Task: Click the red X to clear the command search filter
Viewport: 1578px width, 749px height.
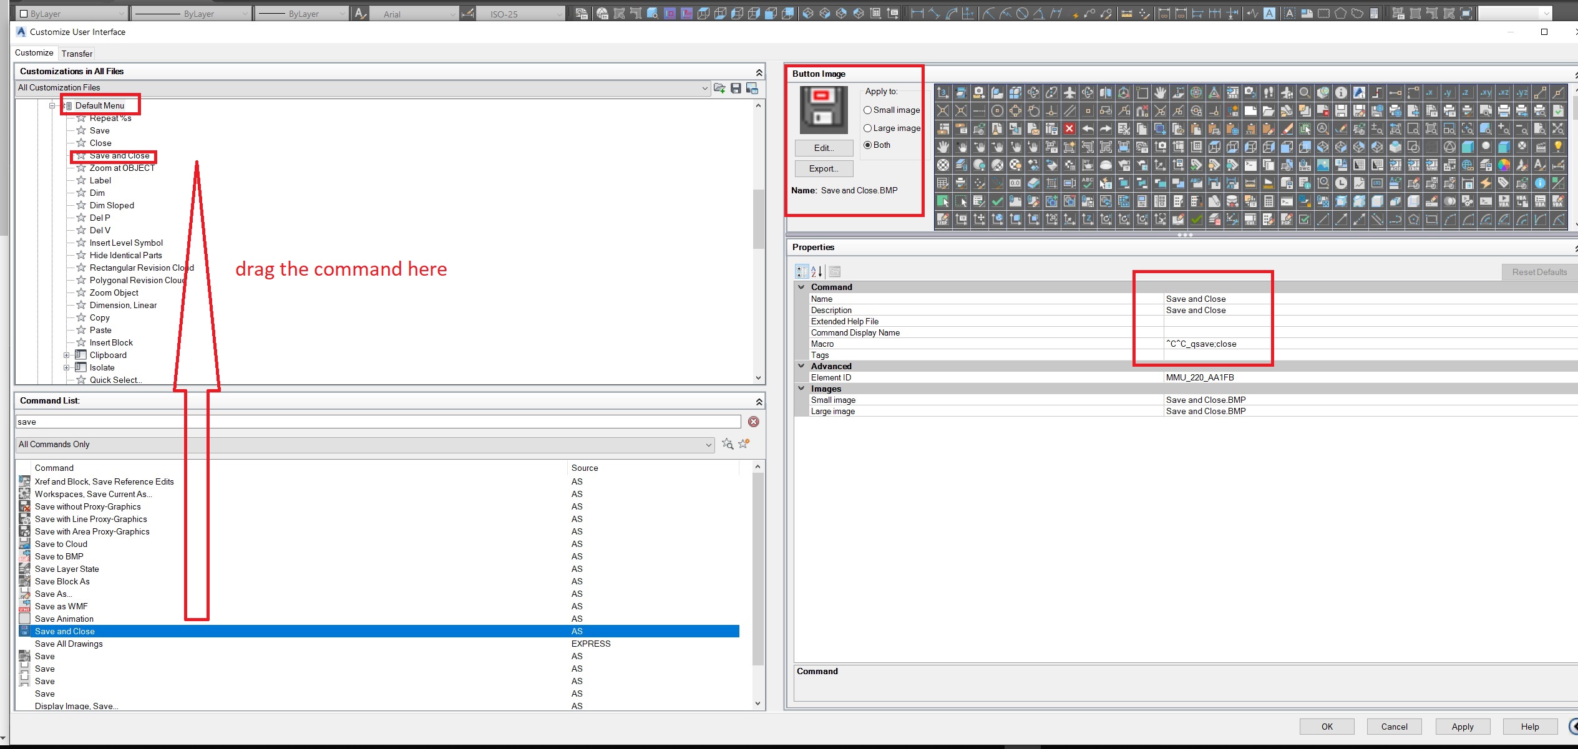Action: point(754,422)
